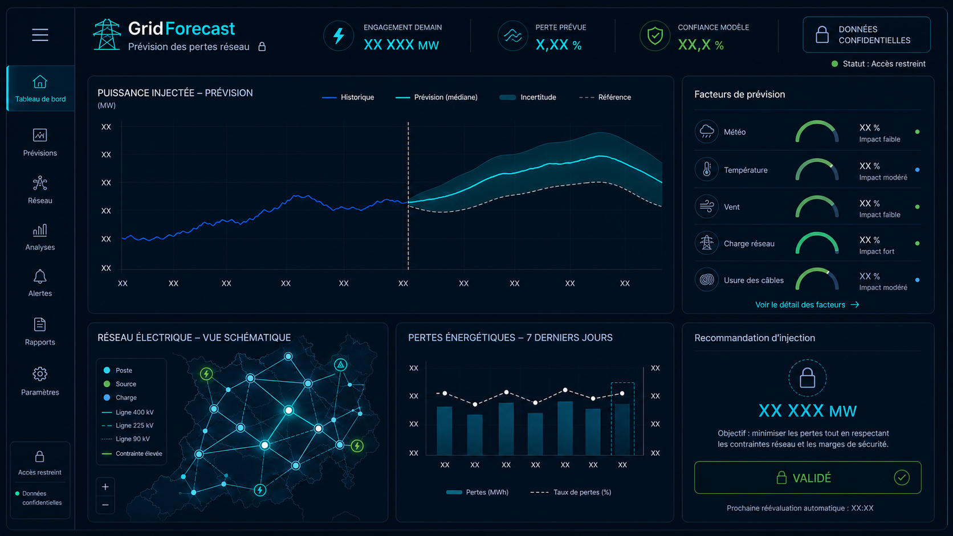This screenshot has height=536, width=953.
Task: Click the arrow next to Voir le détail des facteurs
Action: [855, 305]
